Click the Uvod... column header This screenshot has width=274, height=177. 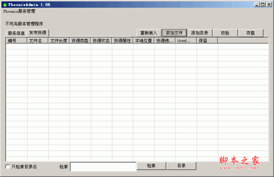click(186, 41)
